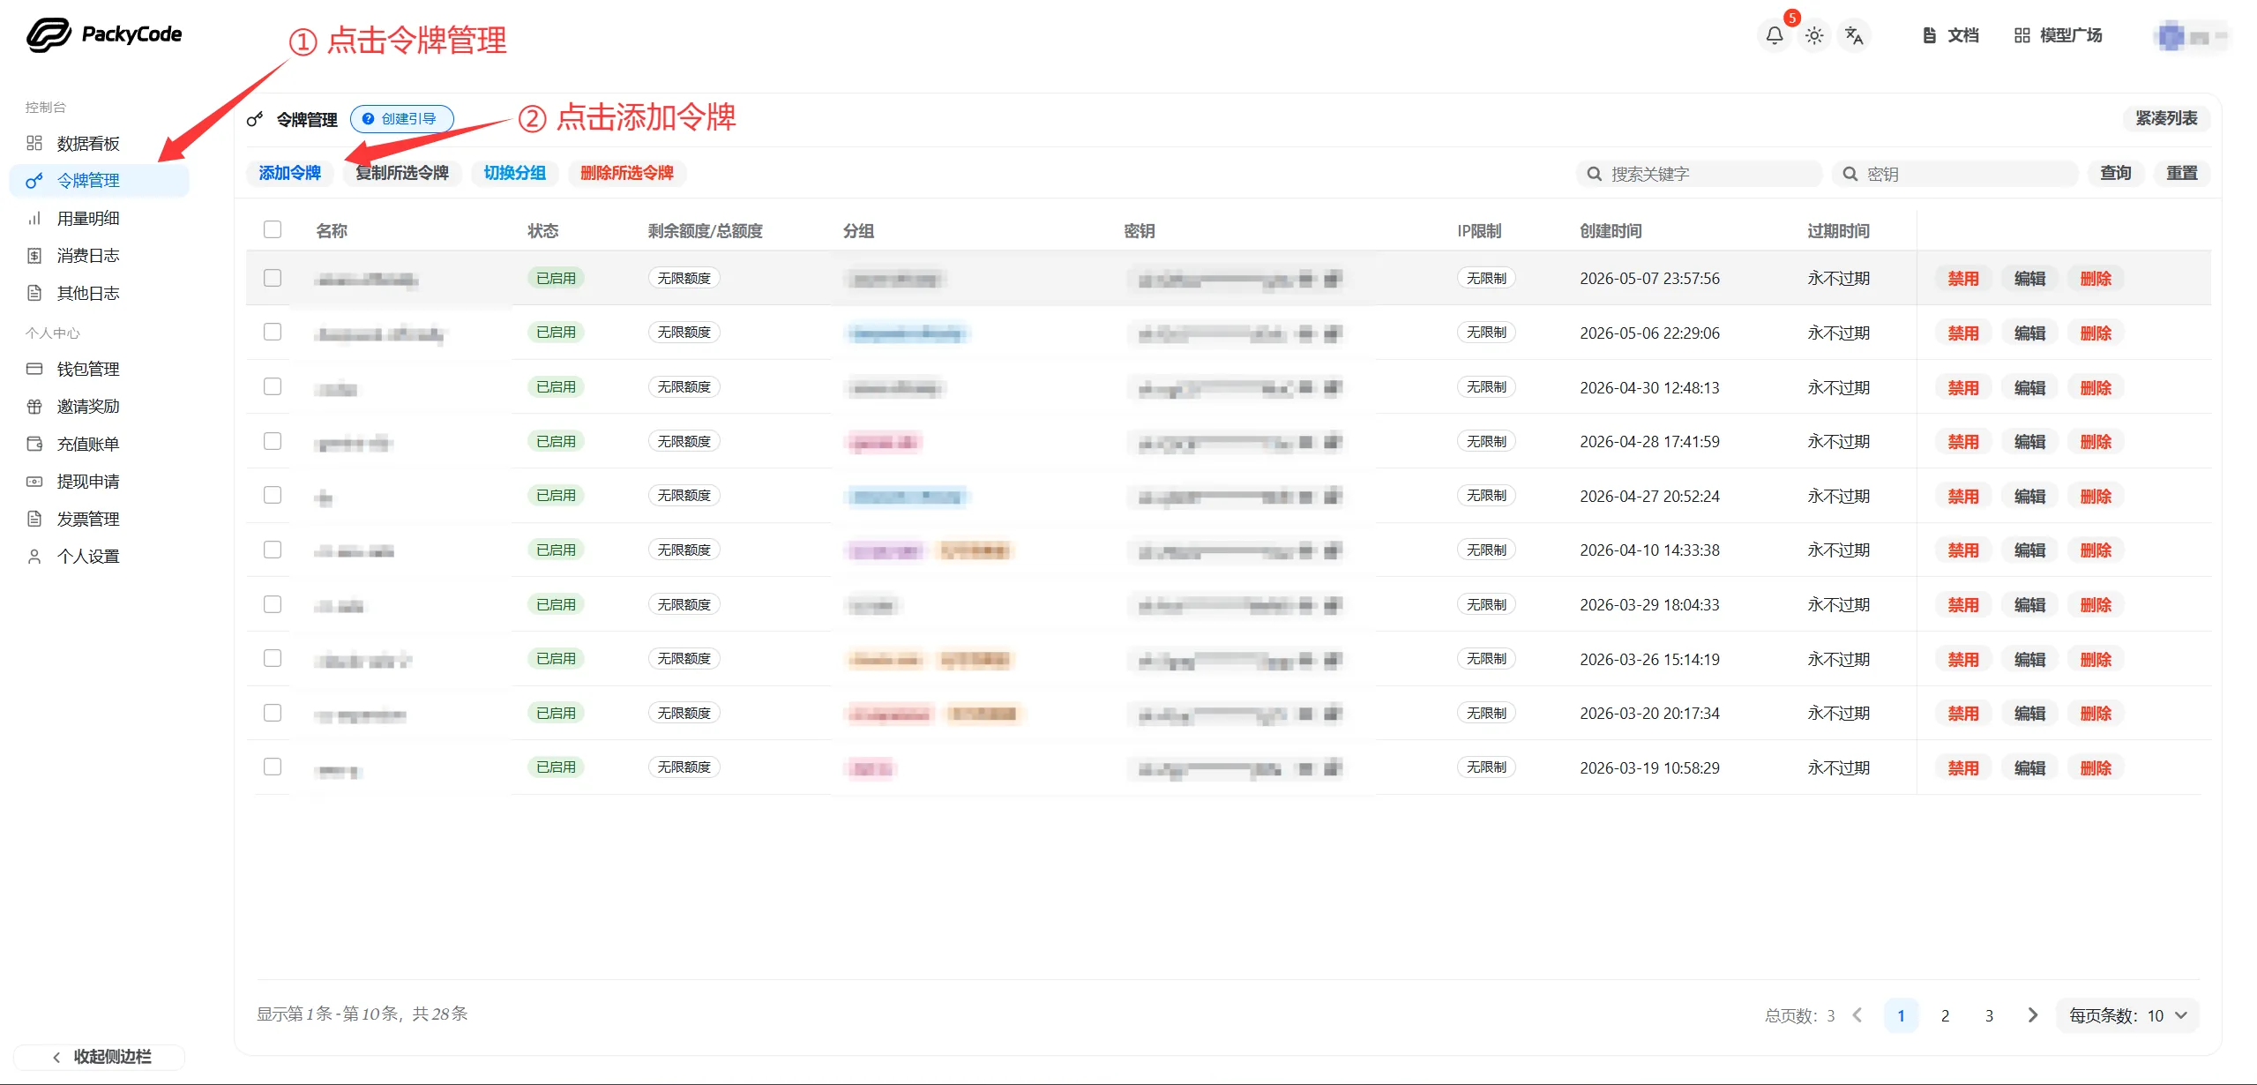Click 复制所选令牌 button

pos(402,173)
